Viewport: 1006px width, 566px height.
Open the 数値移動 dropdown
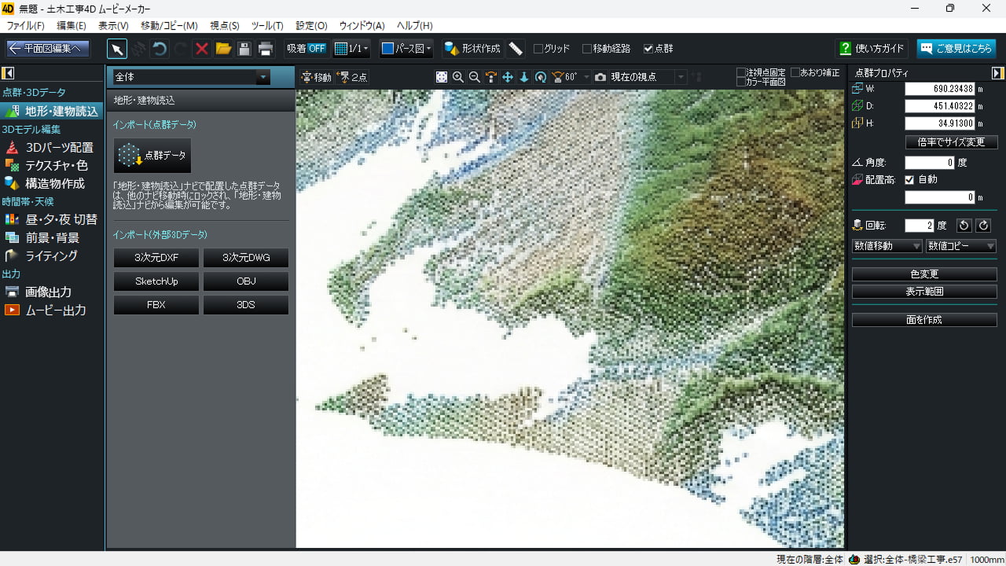pyautogui.click(x=887, y=246)
